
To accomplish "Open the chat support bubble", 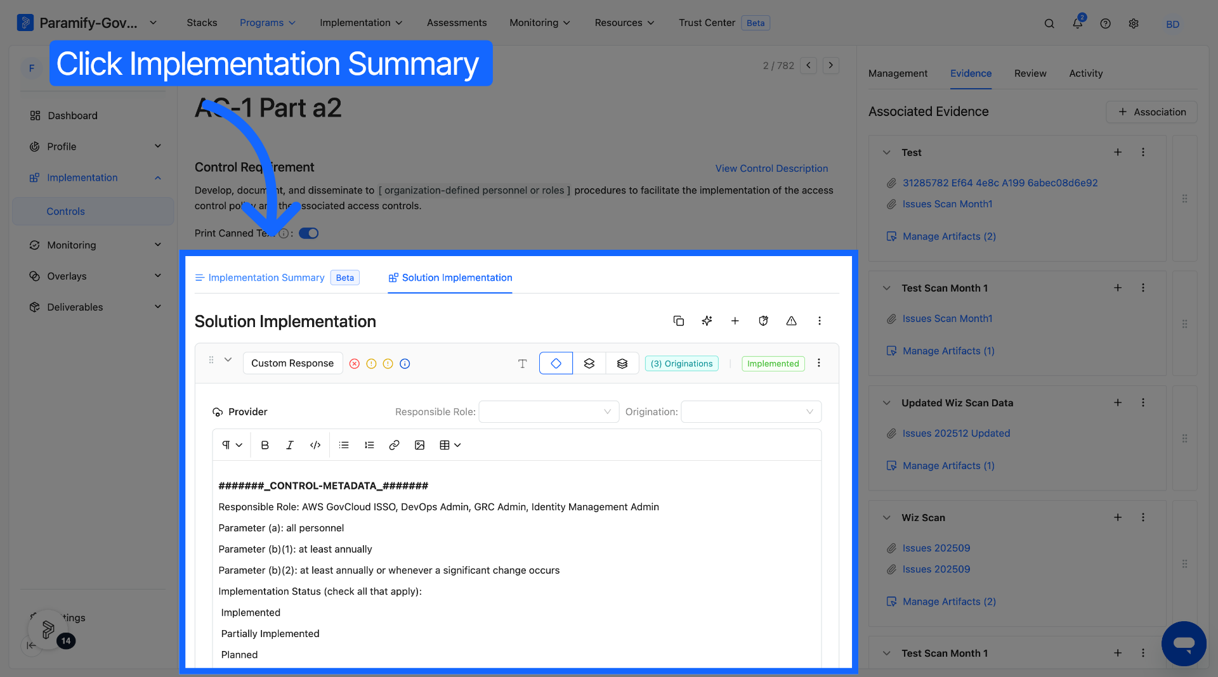I will click(x=1184, y=643).
